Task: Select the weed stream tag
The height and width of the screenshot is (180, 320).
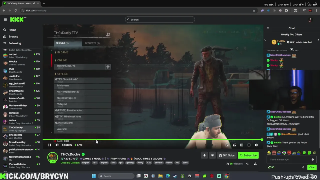Action: click(169, 162)
